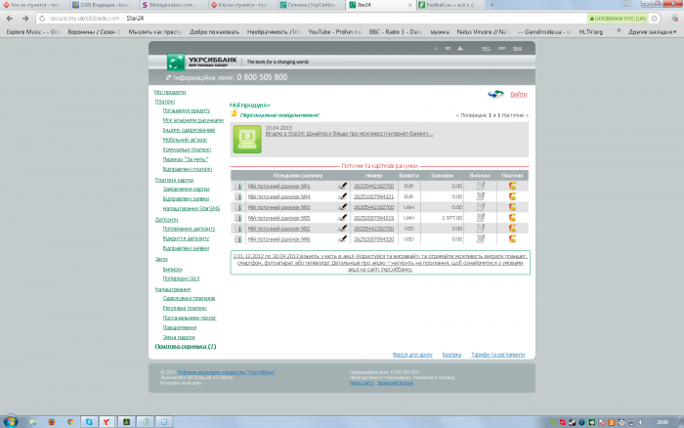Click Наступне next message pager
Image resolution: width=684 pixels, height=428 pixels.
click(515, 115)
